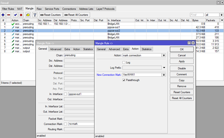Switch to the NAT tab
Image resolution: width=224 pixels, height=138 pixels.
click(19, 9)
